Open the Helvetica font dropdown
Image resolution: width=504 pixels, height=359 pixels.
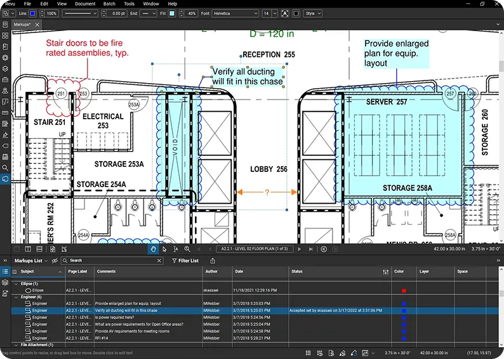(x=235, y=13)
